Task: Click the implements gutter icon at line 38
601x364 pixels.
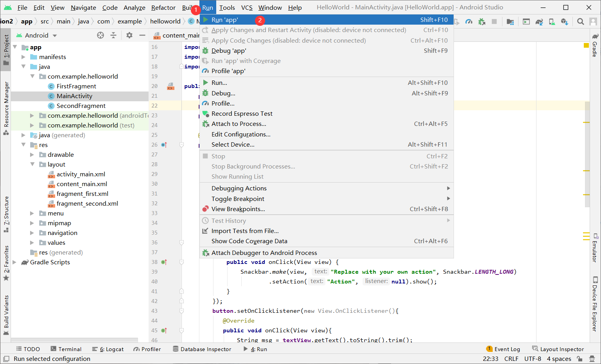Action: pos(164,262)
